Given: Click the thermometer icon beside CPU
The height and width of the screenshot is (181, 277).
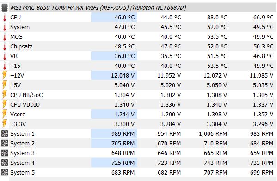Looking at the screenshot, I should (5, 18).
